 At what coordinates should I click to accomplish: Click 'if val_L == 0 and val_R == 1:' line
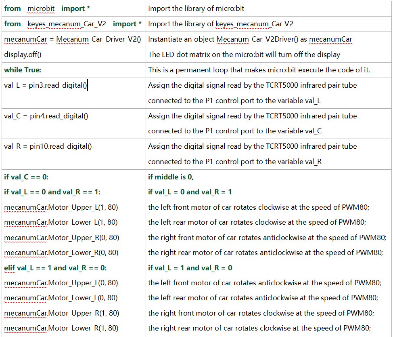(52, 192)
